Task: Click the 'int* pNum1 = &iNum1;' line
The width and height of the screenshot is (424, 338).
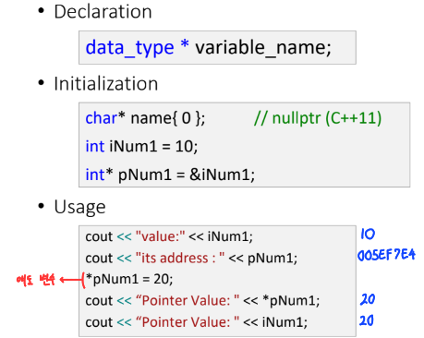Action: [x=170, y=175]
